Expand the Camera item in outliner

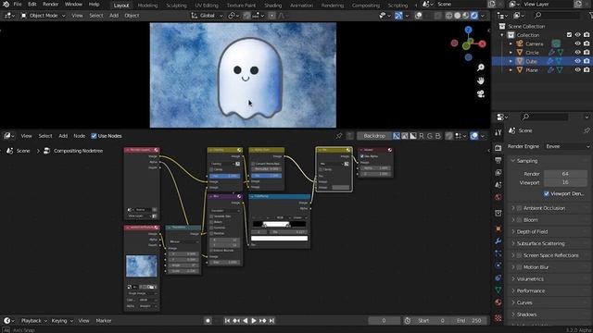pos(511,43)
